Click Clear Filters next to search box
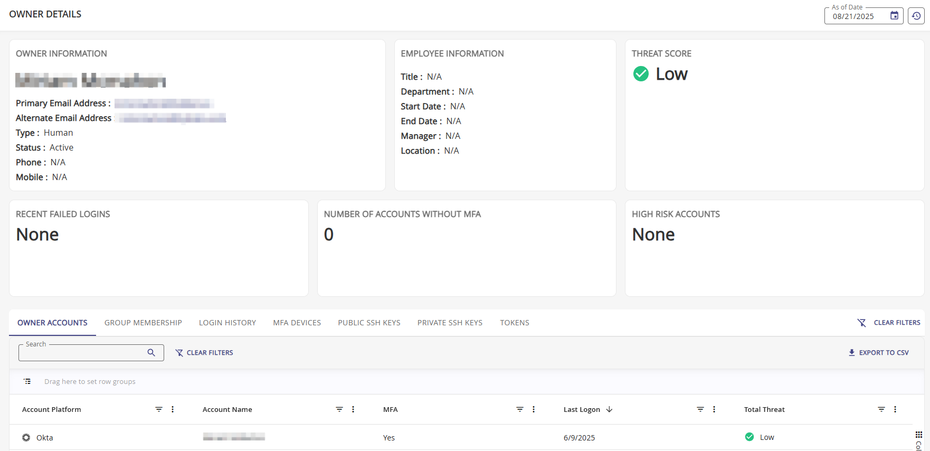 (x=204, y=353)
